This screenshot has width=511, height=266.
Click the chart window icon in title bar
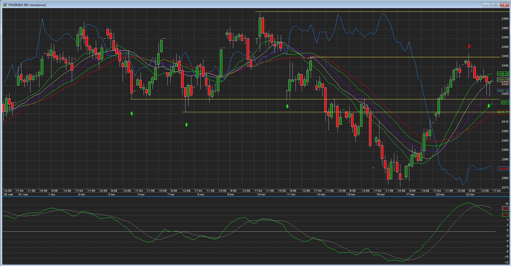tap(5, 5)
